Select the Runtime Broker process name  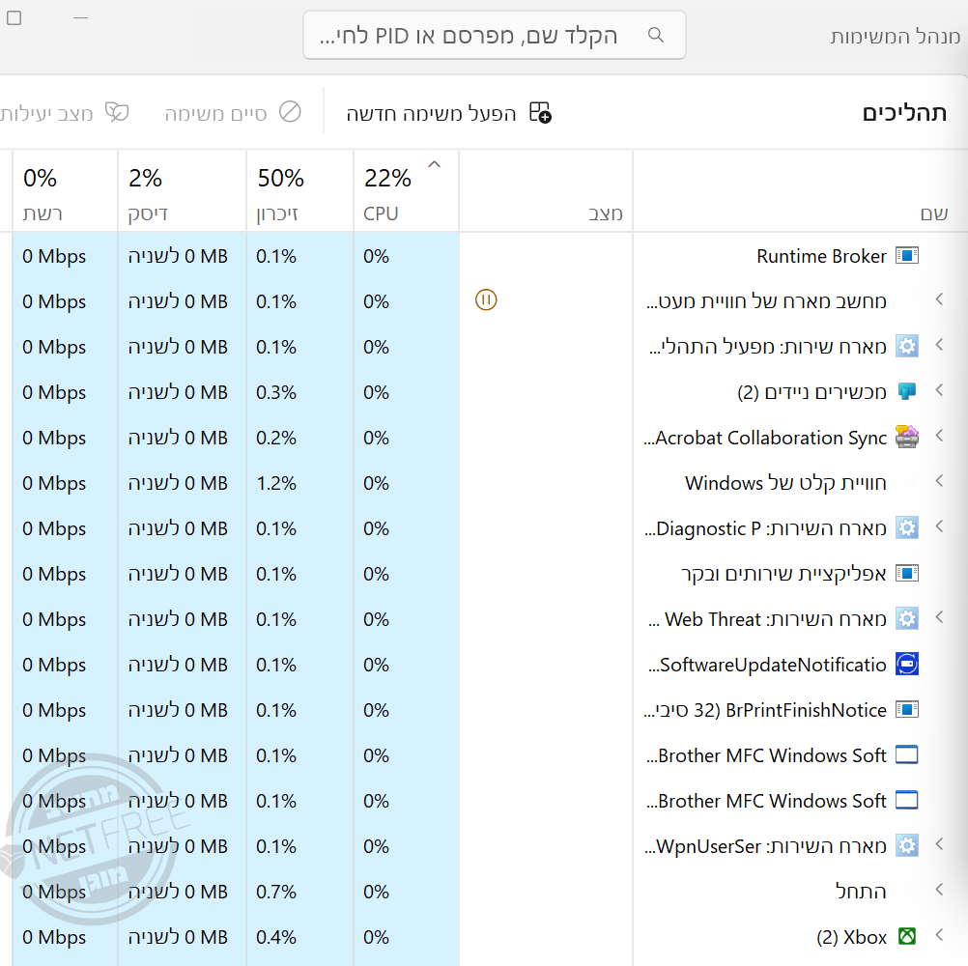coord(821,256)
